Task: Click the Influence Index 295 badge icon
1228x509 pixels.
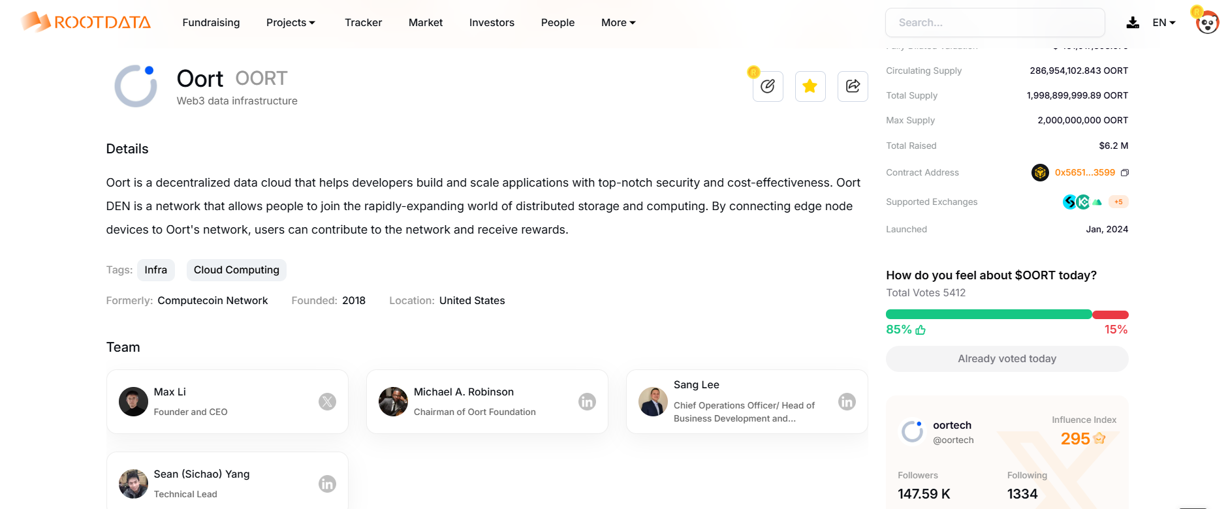Action: (1099, 439)
